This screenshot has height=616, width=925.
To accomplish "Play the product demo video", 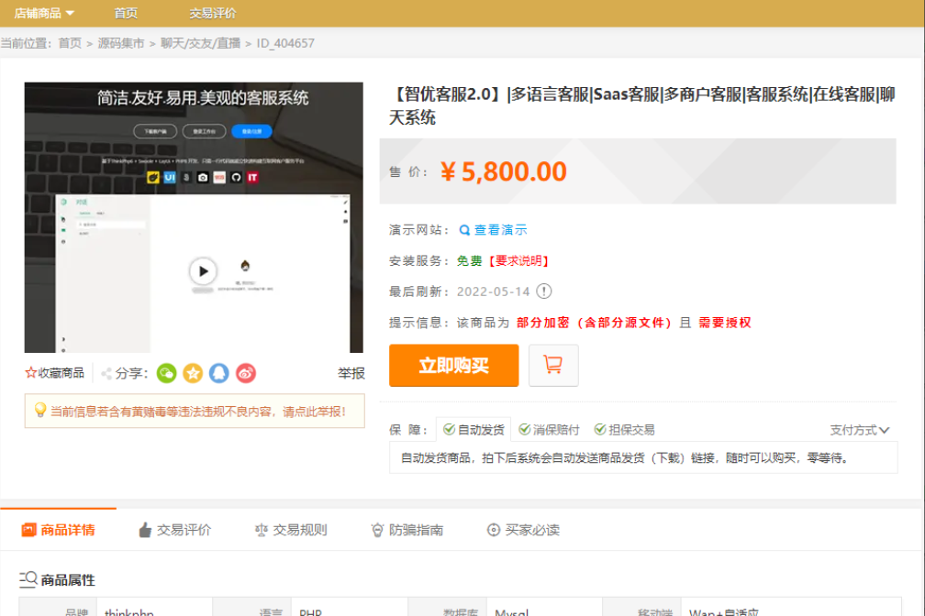I will [203, 271].
